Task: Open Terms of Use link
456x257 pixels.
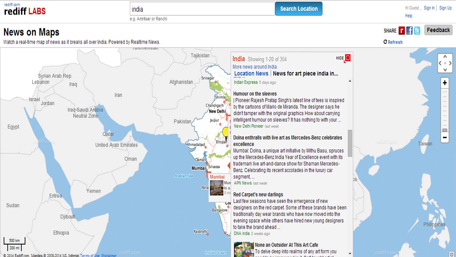Action: click(x=90, y=255)
